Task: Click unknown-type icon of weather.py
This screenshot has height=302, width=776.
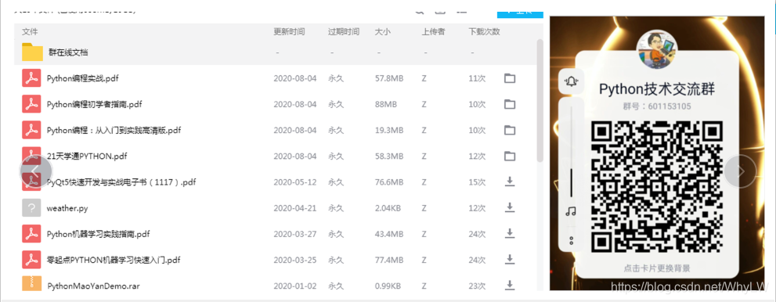Action: pyautogui.click(x=31, y=208)
